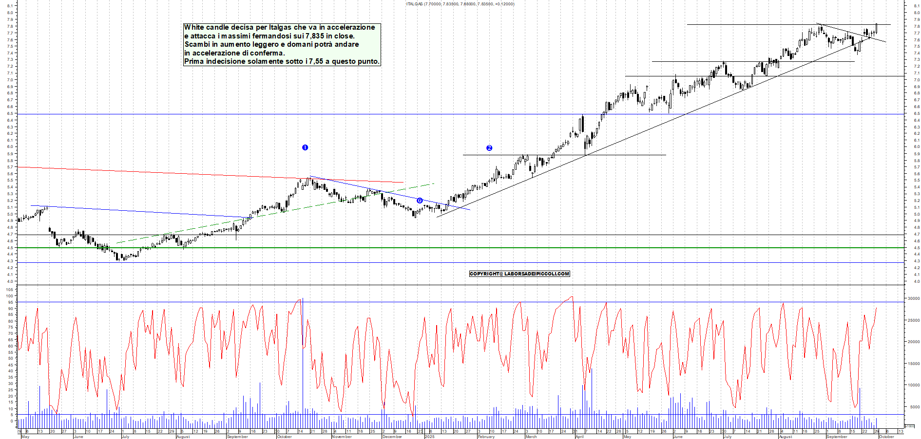Click the x1000 volume multiplier box
The height and width of the screenshot is (439, 921).
[x=909, y=426]
